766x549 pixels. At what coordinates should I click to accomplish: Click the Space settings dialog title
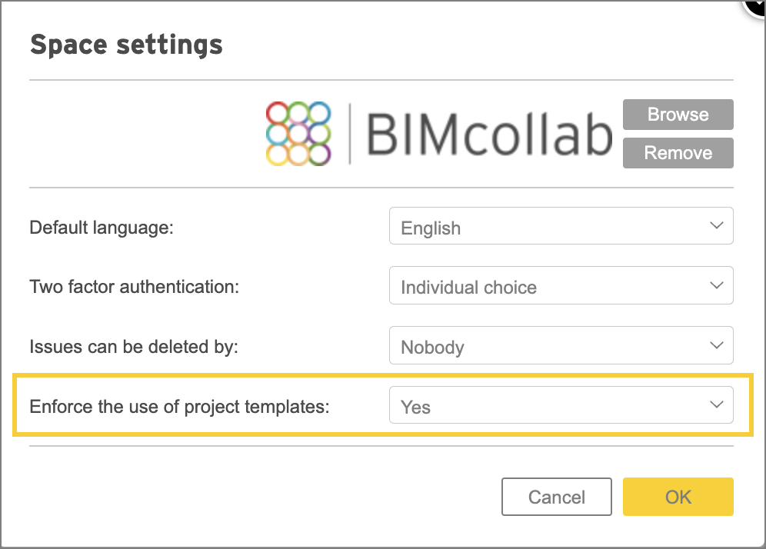126,45
